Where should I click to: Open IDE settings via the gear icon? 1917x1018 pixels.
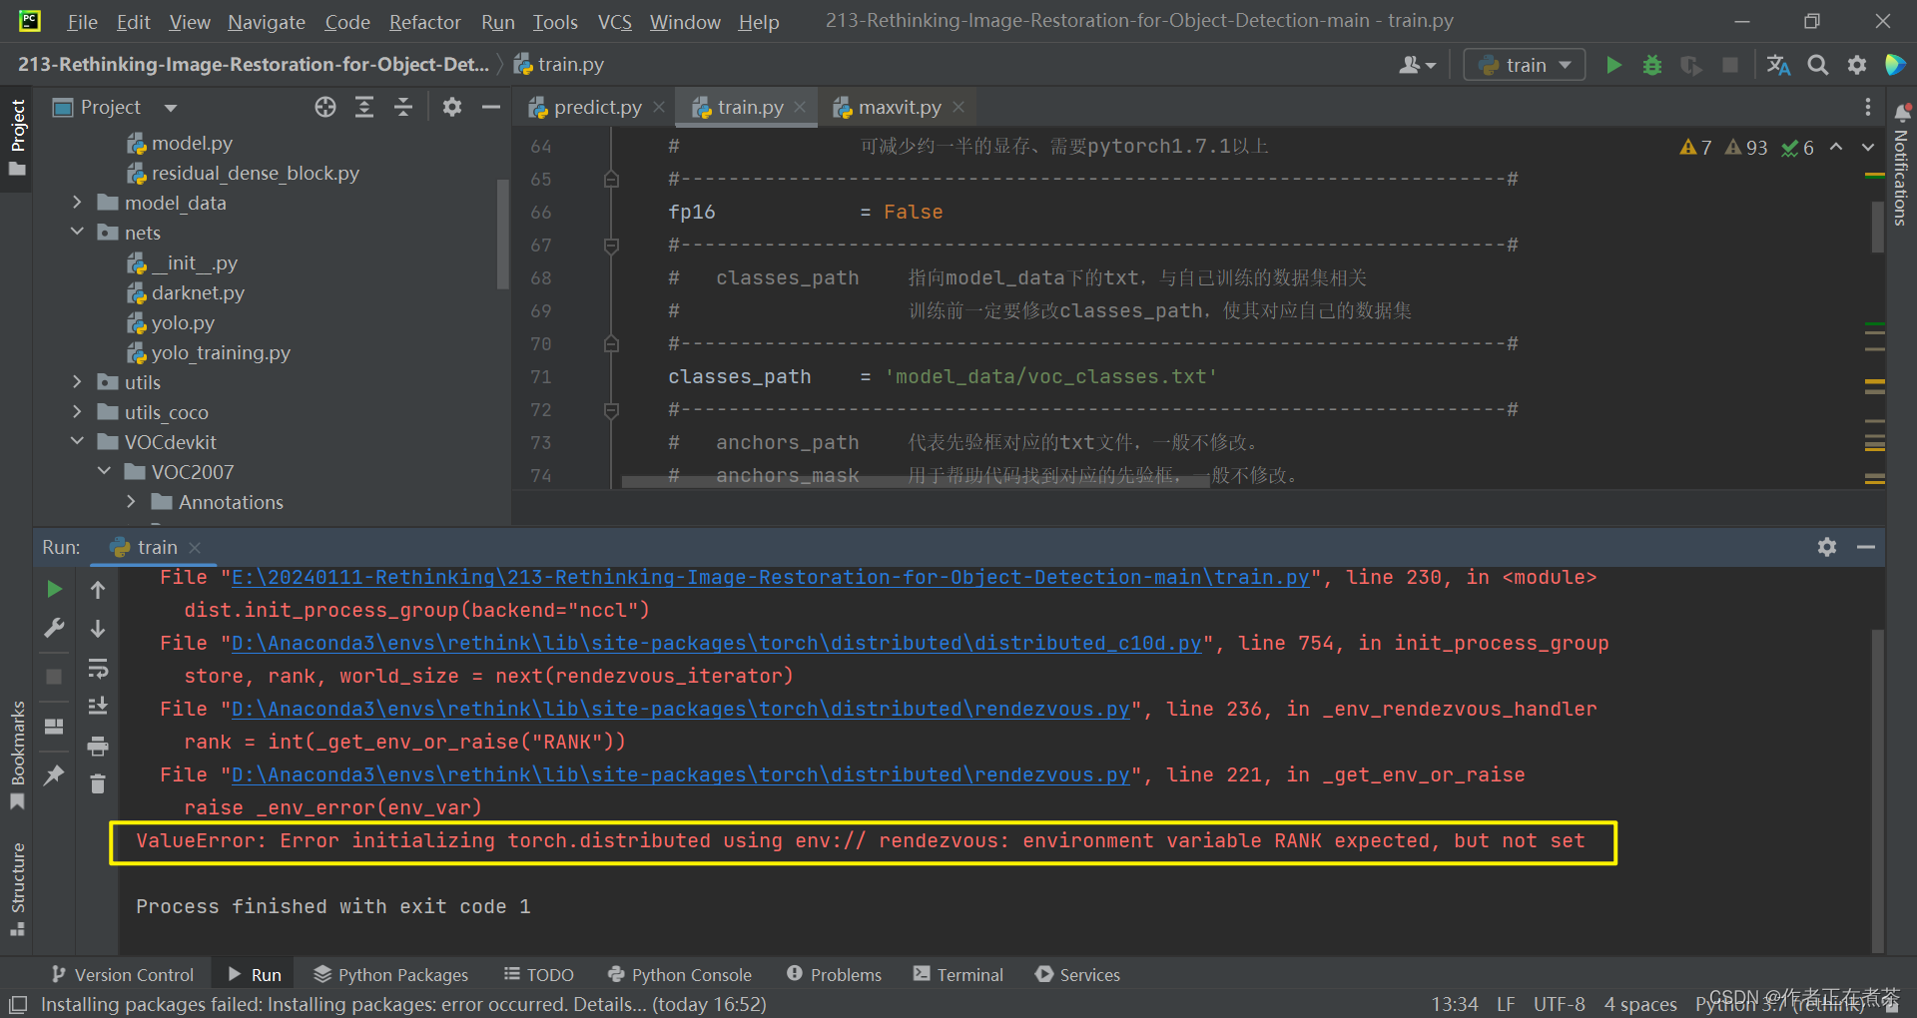tap(1857, 64)
